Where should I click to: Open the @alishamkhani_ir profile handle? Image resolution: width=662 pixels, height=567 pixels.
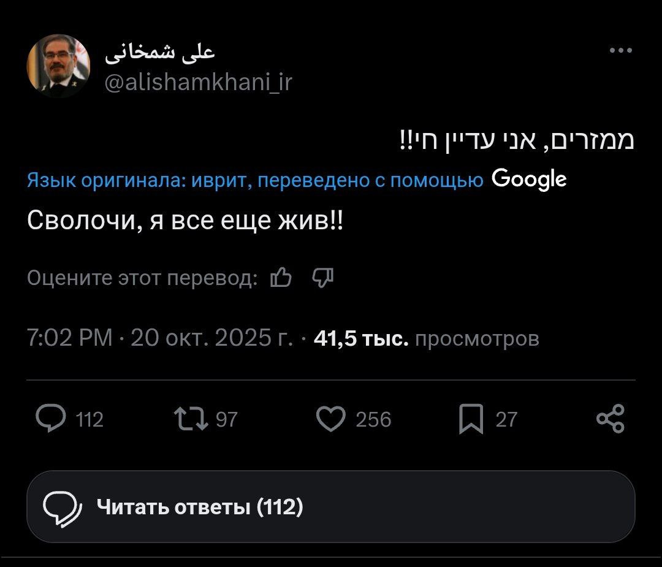coord(199,82)
